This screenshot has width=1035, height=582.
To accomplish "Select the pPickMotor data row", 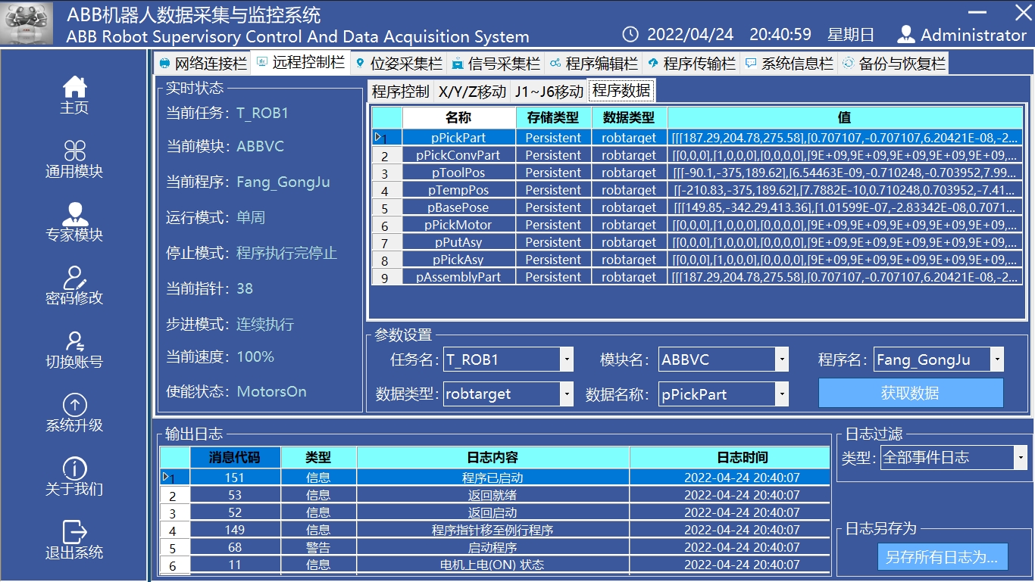I will pos(697,225).
